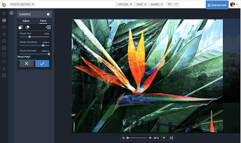Open the Share dropdown menu
Viewport: 241px width, 143px height.
[x=156, y=4]
